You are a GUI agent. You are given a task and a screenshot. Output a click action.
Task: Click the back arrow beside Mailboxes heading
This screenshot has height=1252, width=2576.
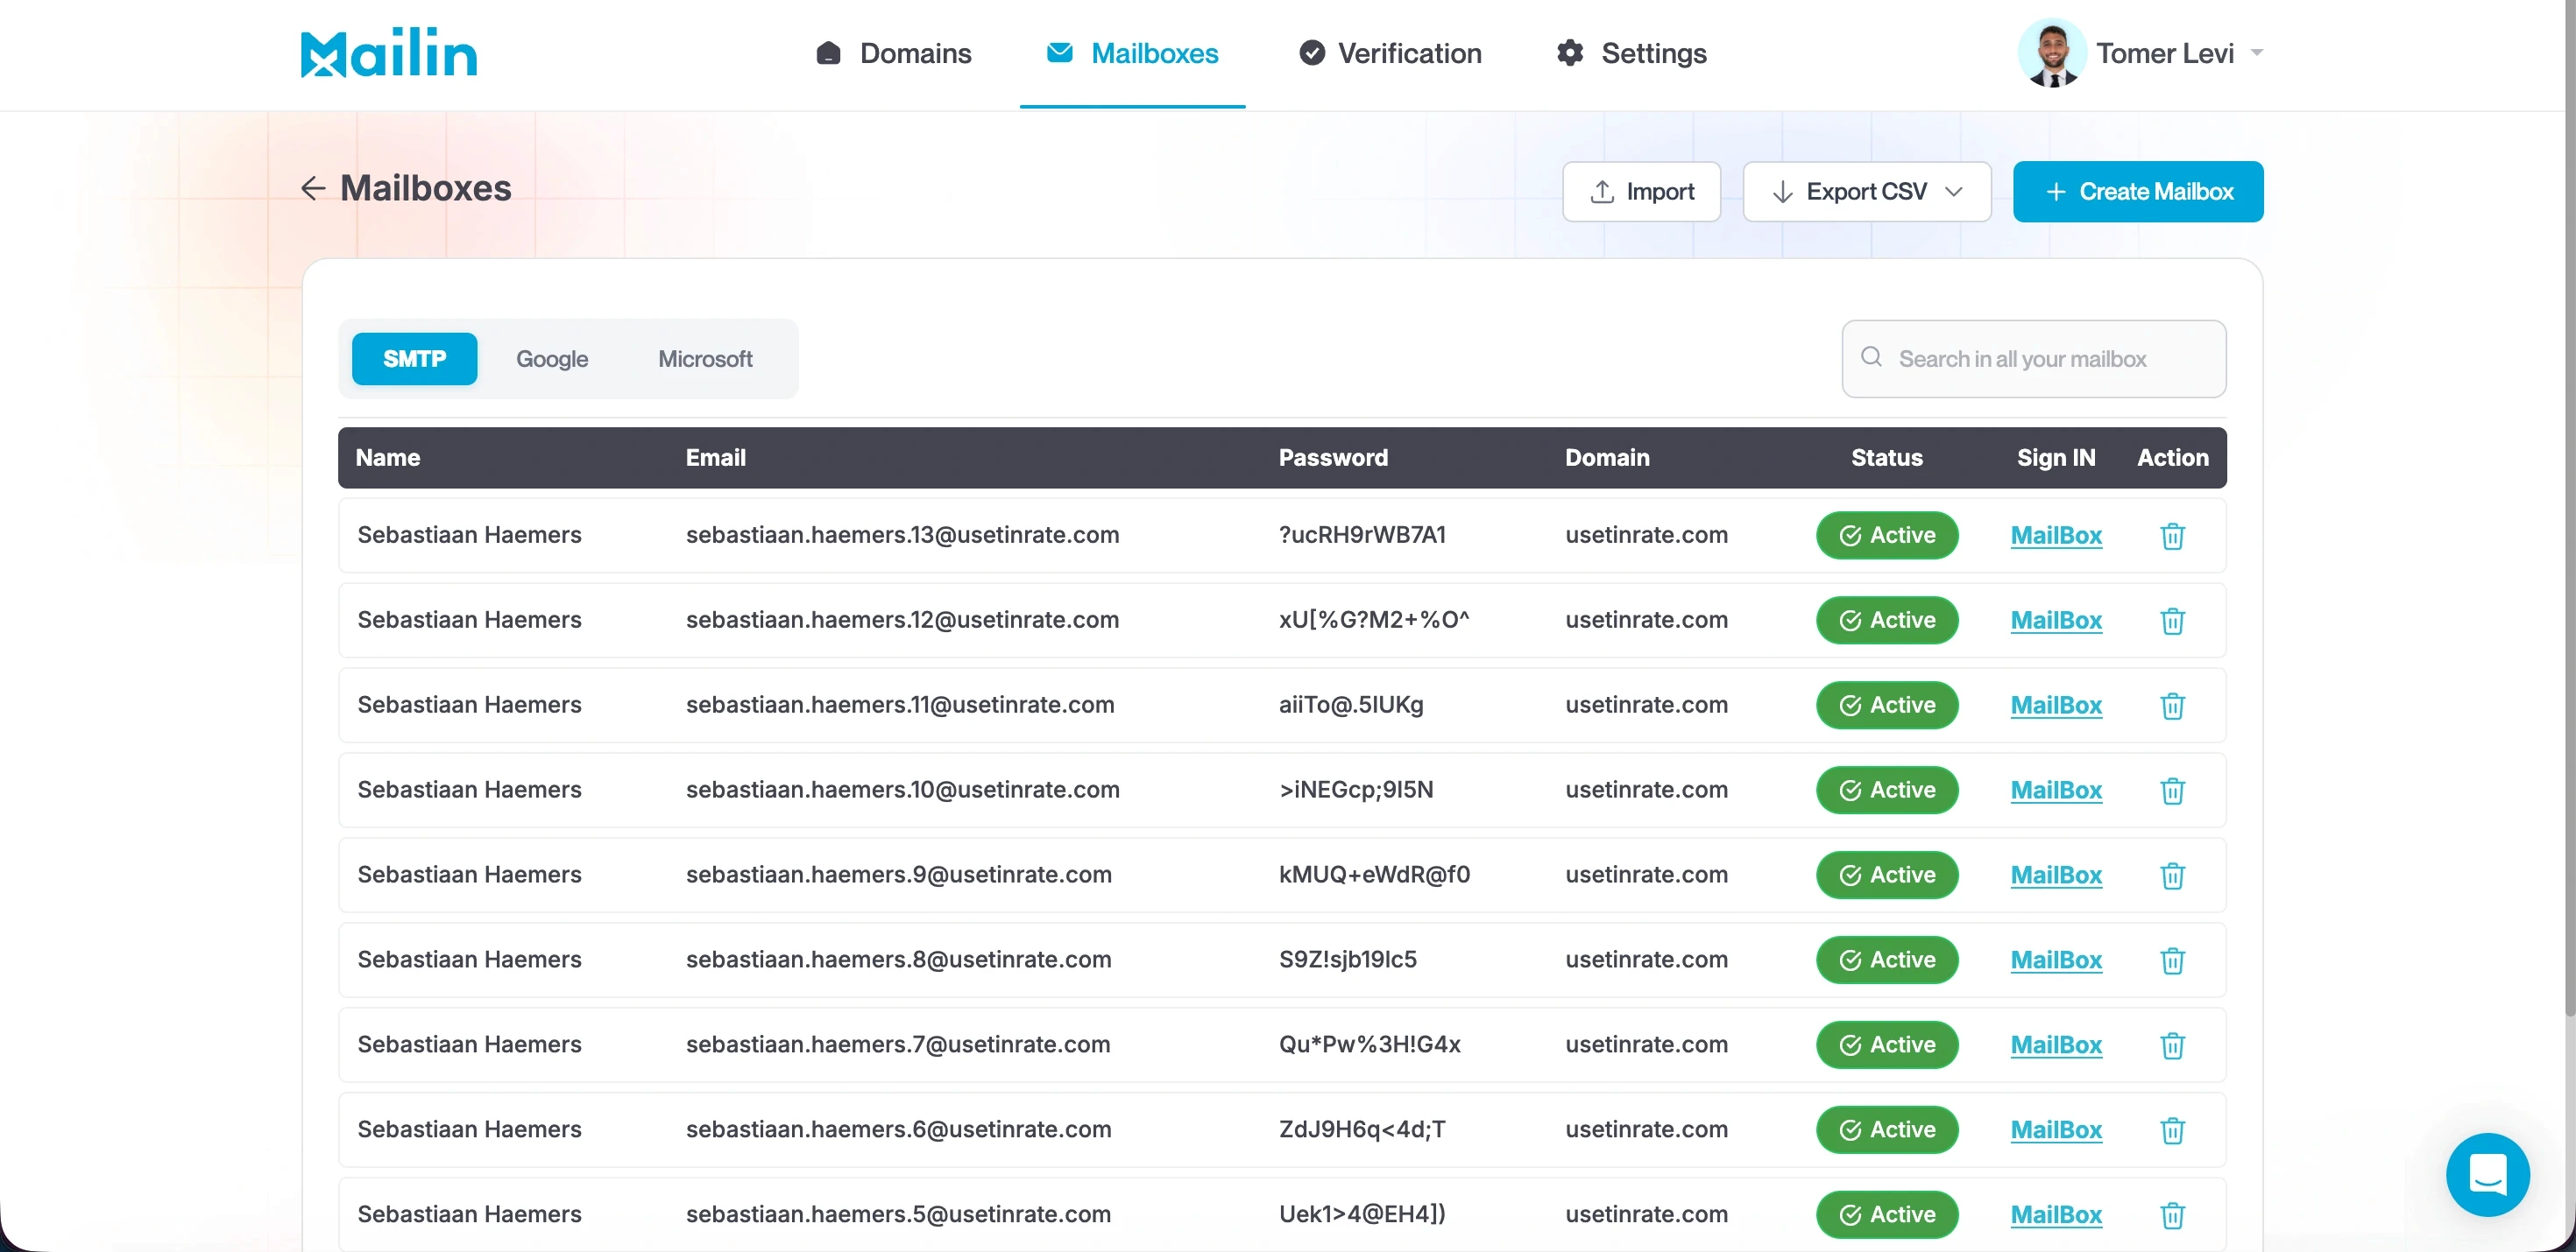pos(313,189)
